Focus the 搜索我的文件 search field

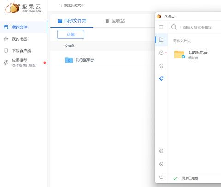(75, 6)
